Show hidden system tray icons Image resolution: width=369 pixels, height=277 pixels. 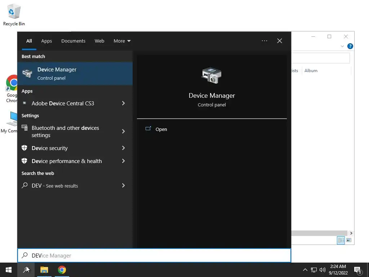[x=305, y=270]
